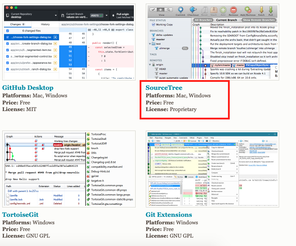This screenshot has height=246, width=296.
Task: Click the modified icon beside create-branch-dialog.tsx
Action: tap(55, 44)
